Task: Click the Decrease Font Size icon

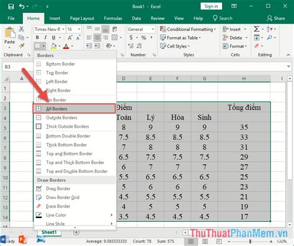Action: click(x=78, y=38)
